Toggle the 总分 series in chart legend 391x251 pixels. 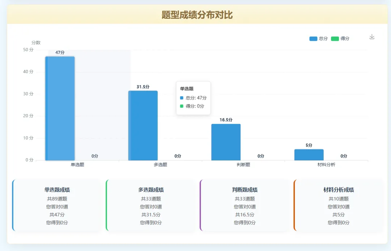tap(319, 39)
